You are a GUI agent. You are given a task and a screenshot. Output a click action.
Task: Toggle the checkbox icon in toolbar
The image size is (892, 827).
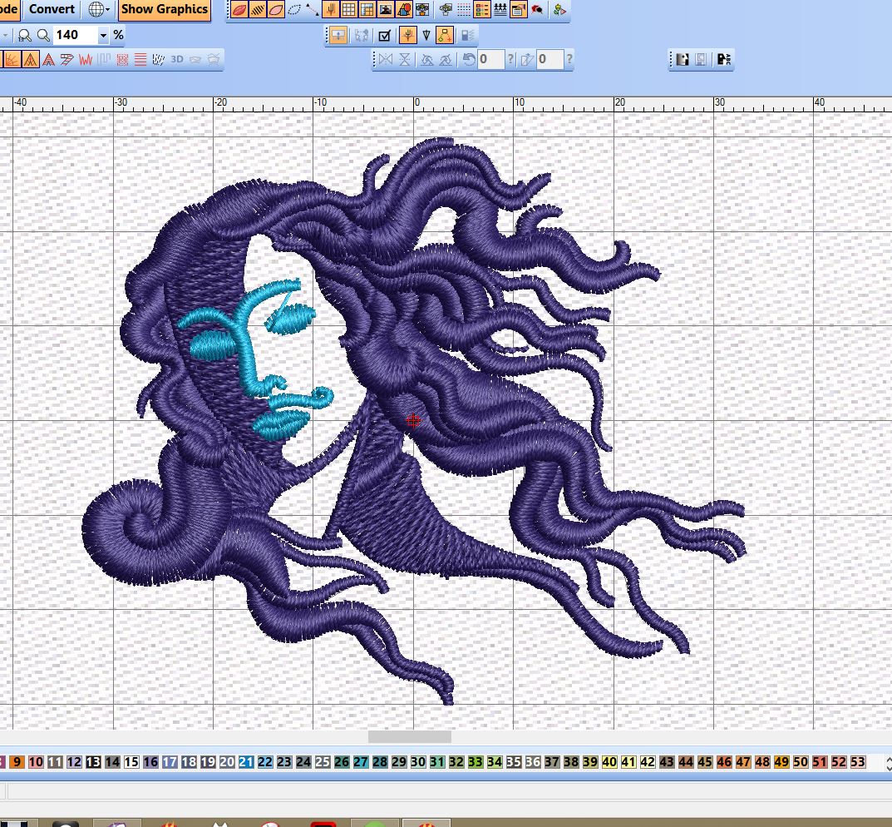coord(384,35)
